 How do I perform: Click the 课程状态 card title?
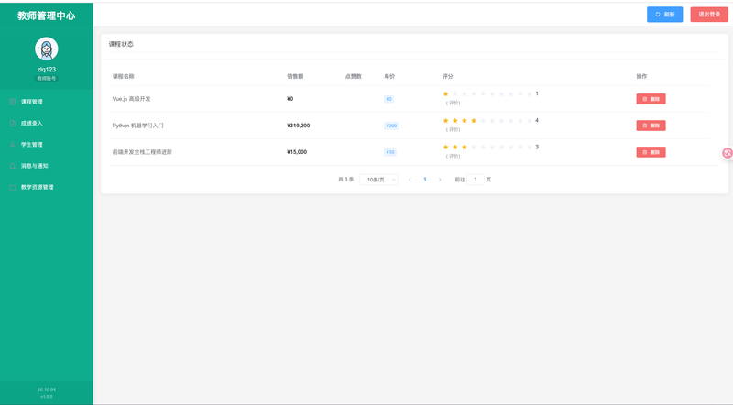(x=121, y=44)
